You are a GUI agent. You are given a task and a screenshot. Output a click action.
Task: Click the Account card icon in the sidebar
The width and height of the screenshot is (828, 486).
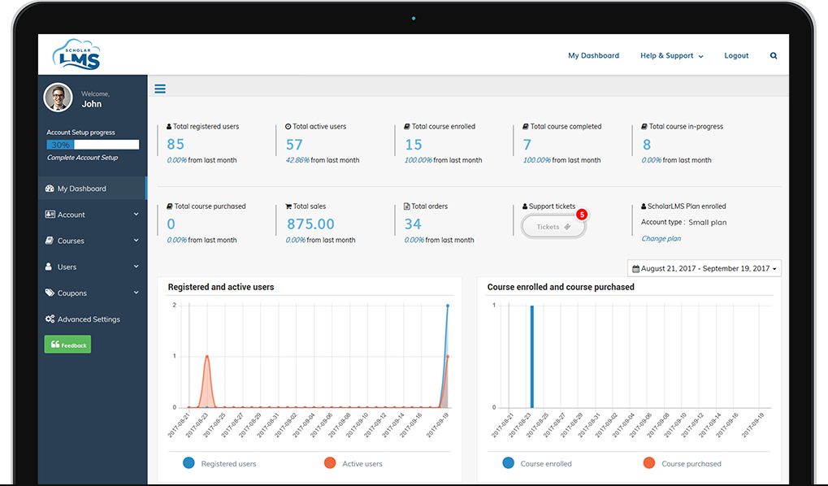click(x=50, y=215)
